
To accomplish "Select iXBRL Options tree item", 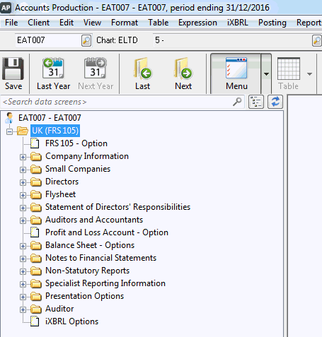I will pos(71,321).
